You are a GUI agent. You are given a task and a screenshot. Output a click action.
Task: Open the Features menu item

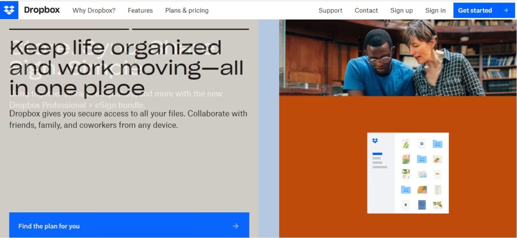(140, 11)
